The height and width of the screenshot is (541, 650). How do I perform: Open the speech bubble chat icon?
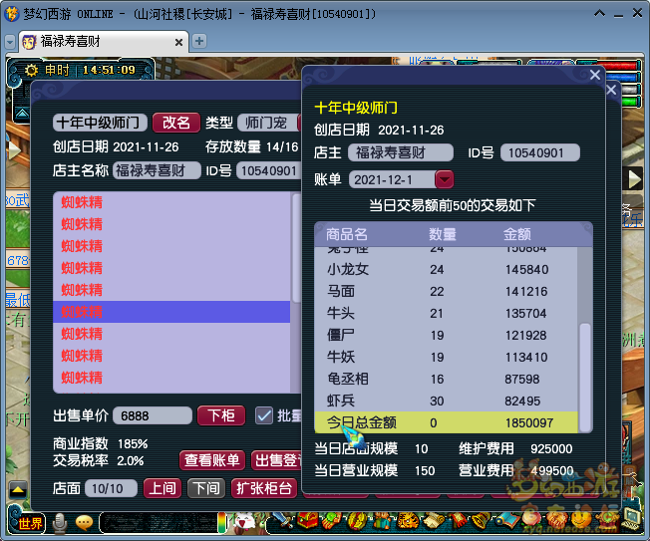point(84,523)
